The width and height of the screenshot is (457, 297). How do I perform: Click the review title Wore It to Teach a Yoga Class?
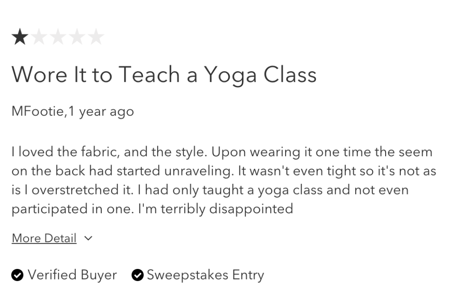pyautogui.click(x=164, y=74)
